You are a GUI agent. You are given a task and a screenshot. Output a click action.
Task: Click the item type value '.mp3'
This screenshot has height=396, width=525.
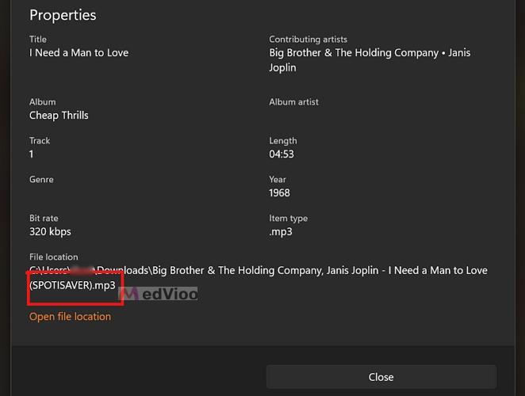coord(281,231)
